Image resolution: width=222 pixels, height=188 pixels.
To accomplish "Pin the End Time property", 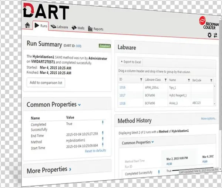I will tap(103, 133).
